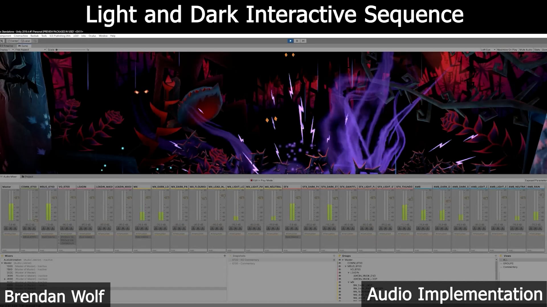The width and height of the screenshot is (547, 307).
Task: Toggle visibility eye for Master group
Action: point(340,260)
